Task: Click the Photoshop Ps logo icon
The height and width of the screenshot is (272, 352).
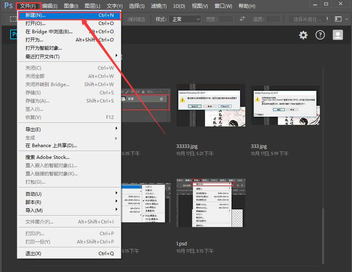Action: coord(9,5)
